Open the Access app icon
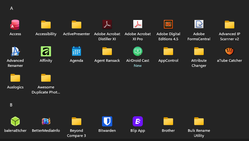249x141 pixels. 15,25
